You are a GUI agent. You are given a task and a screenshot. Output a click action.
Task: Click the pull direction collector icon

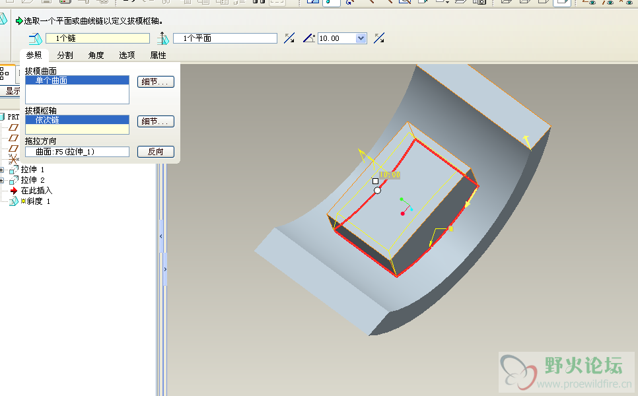163,38
